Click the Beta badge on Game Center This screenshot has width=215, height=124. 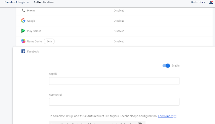[x=49, y=41]
